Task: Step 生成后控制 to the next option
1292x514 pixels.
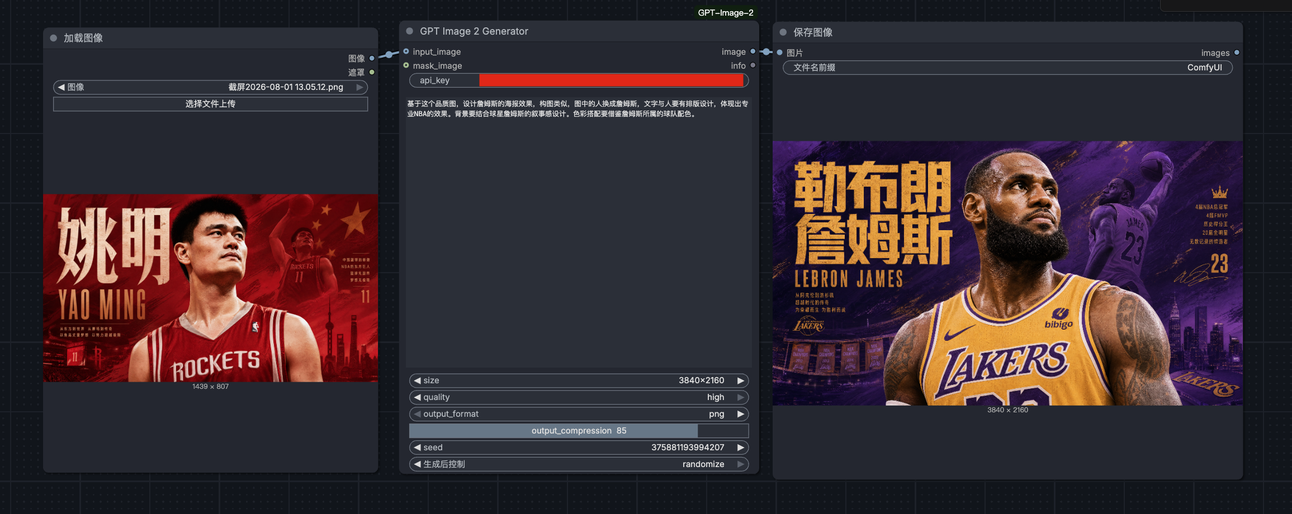Action: tap(741, 464)
